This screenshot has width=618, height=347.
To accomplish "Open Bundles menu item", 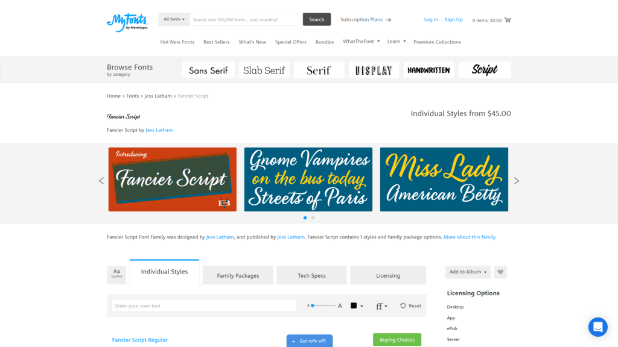I will point(324,42).
